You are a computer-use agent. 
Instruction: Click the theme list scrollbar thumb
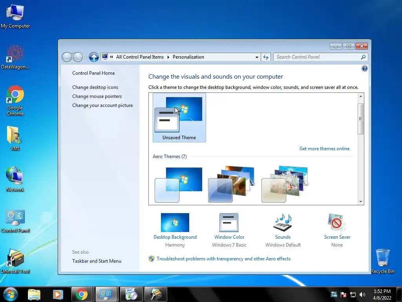point(360,119)
